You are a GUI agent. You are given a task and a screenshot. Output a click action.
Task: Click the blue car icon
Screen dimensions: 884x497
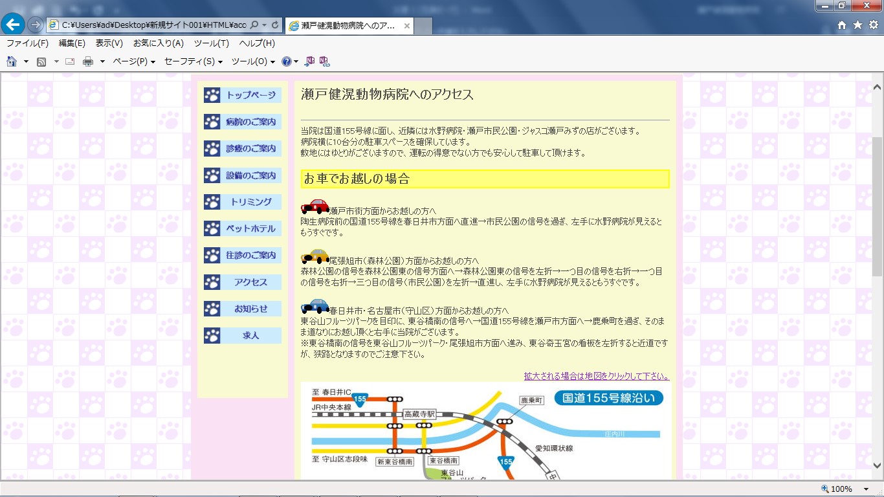click(x=315, y=306)
